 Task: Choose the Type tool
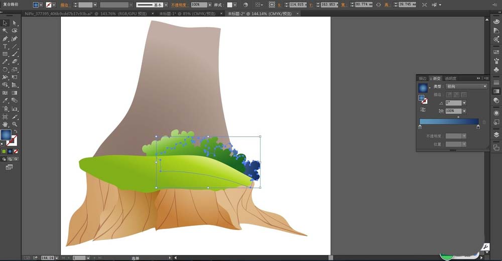point(5,46)
